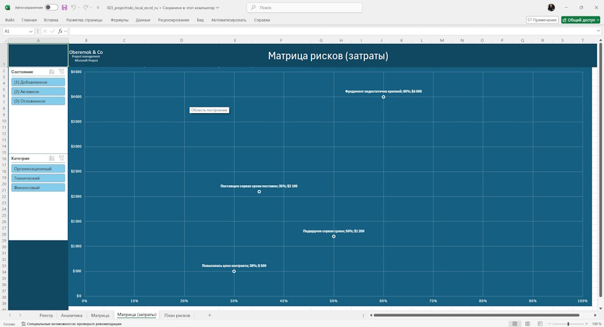
Task: Open the Данные ribbon tab
Action: click(143, 20)
